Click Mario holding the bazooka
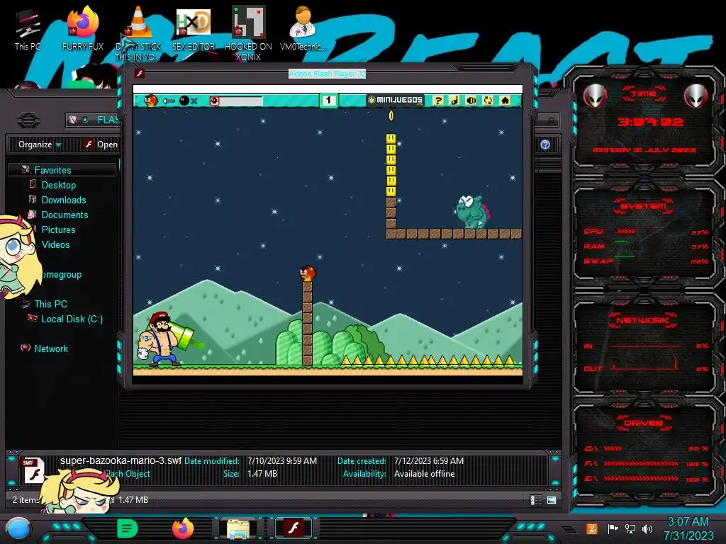The height and width of the screenshot is (544, 726). (x=164, y=339)
